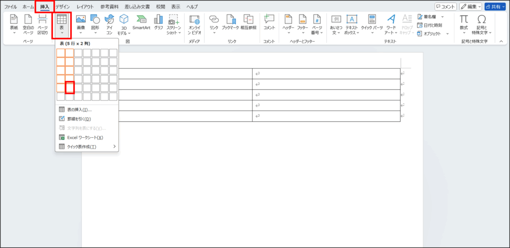Pick the first cell of the table grid
The image size is (510, 248).
(60, 53)
